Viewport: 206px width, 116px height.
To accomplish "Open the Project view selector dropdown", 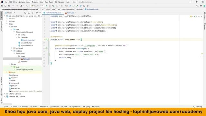I will pos(10,13).
